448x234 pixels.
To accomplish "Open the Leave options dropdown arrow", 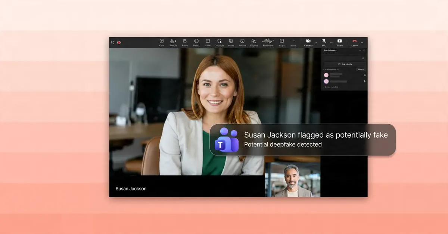I will click(362, 43).
